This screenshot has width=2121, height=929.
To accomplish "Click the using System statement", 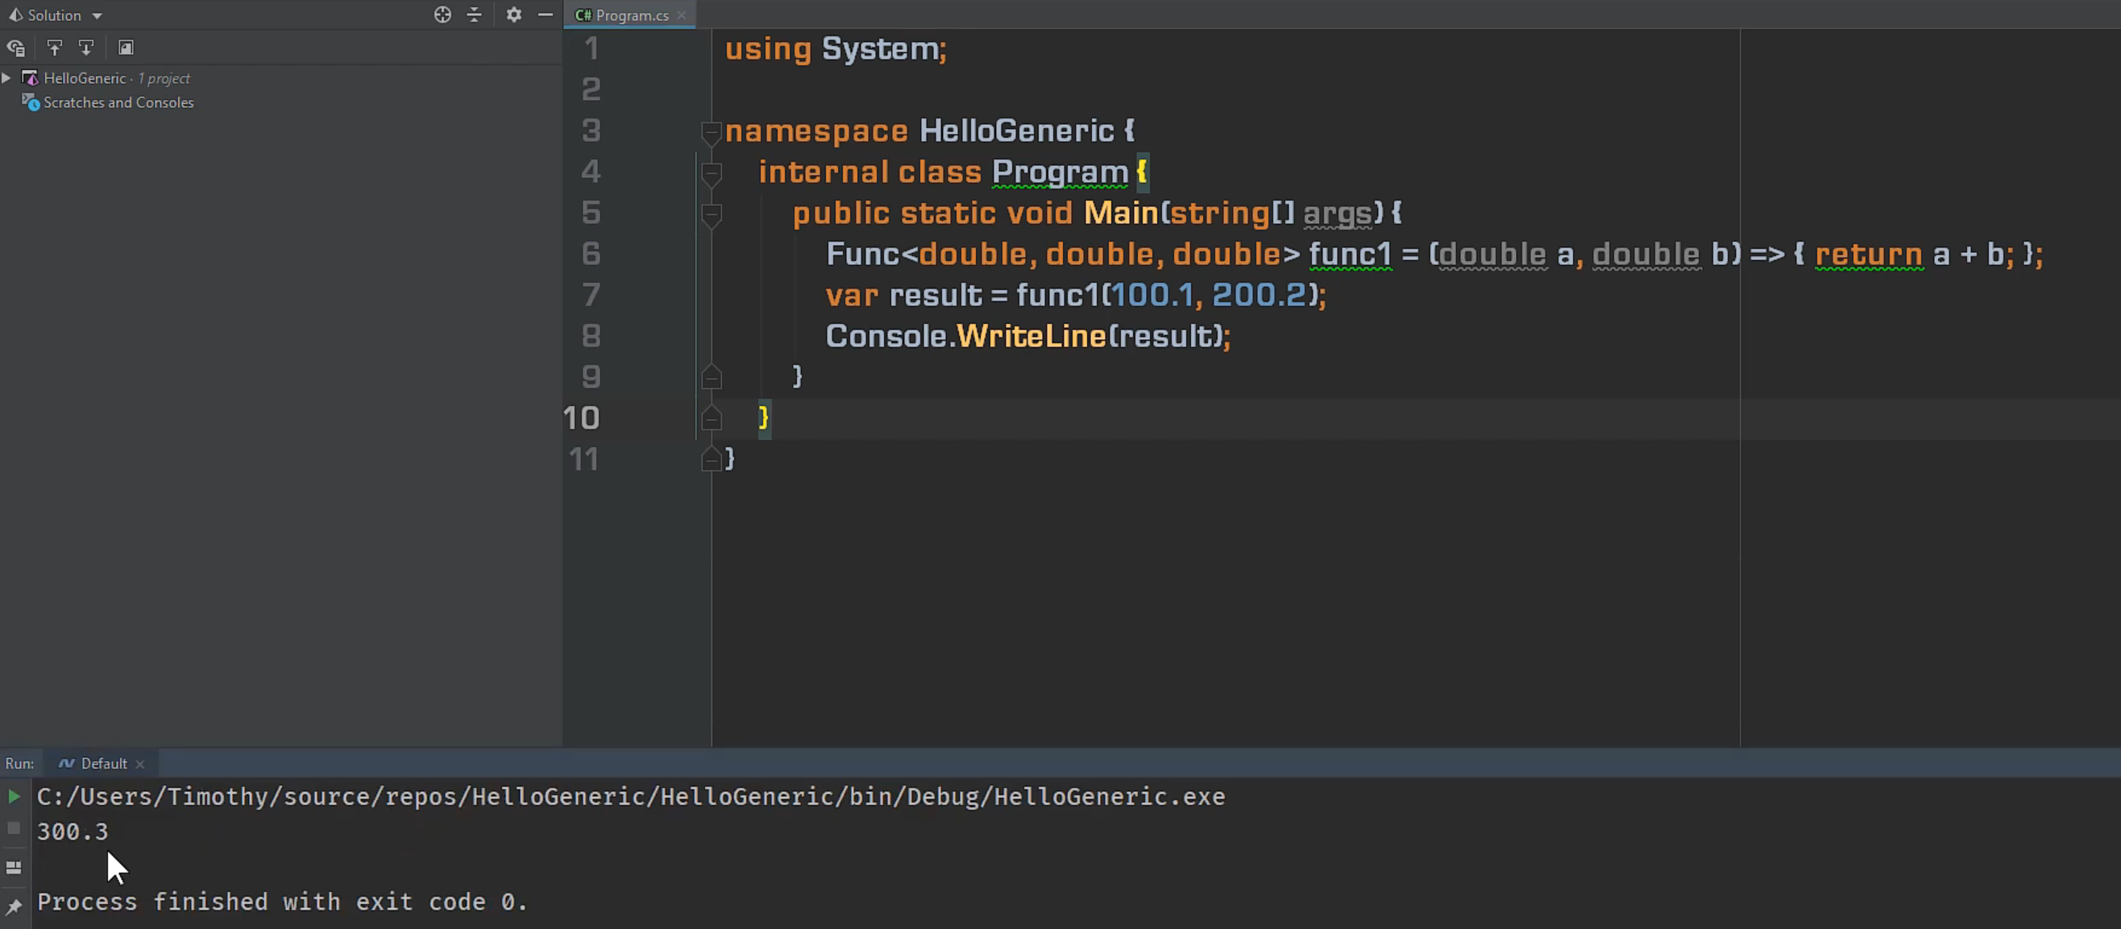I will tap(836, 48).
